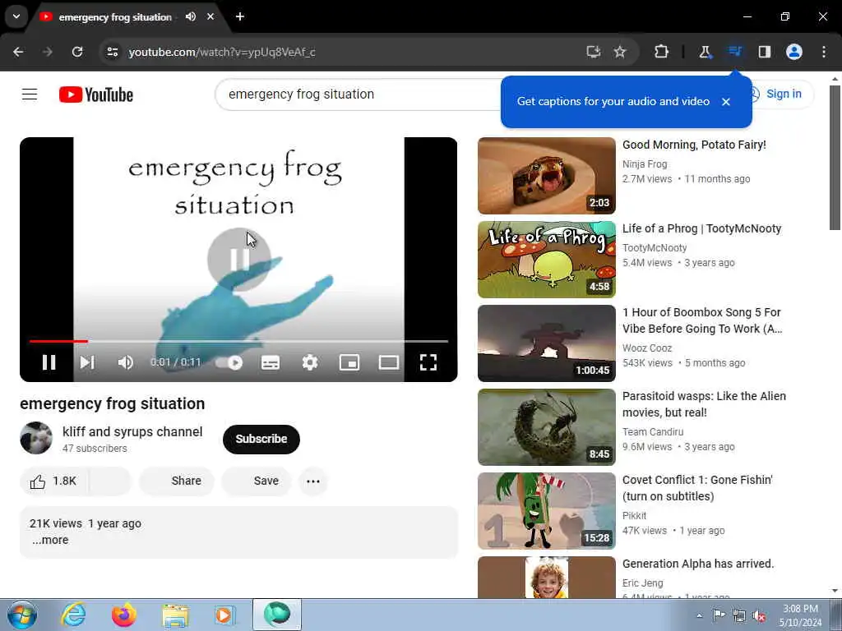Open 'Good Morning, Potato Fairy!' thumbnail

(x=547, y=176)
